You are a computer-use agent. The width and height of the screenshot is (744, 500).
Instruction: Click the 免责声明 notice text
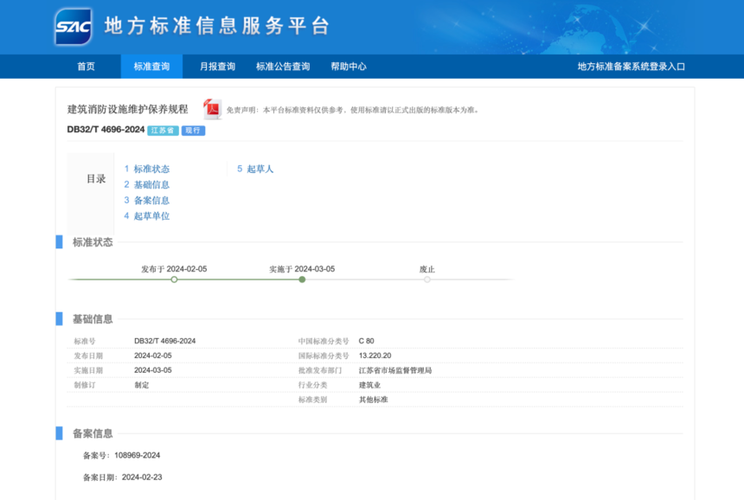click(x=353, y=110)
